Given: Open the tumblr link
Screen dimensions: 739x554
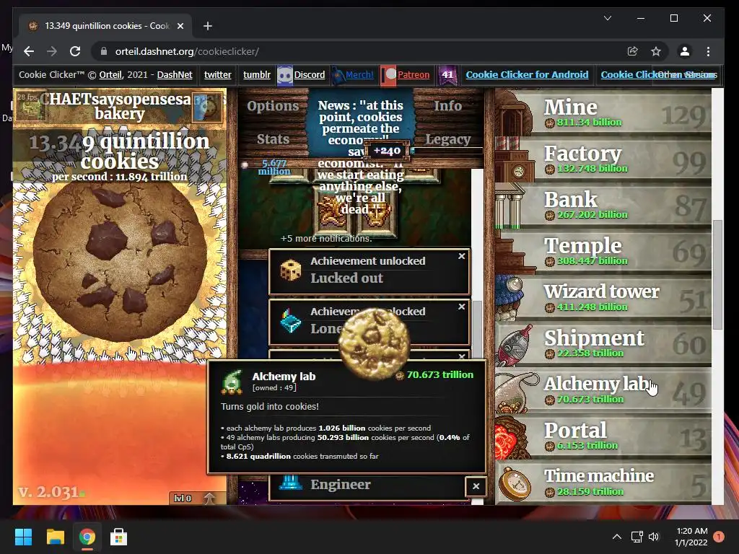Looking at the screenshot, I should coord(257,74).
